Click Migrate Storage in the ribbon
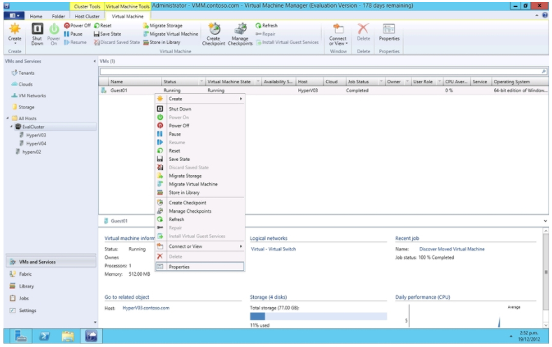This screenshot has width=552, height=347. coord(162,25)
